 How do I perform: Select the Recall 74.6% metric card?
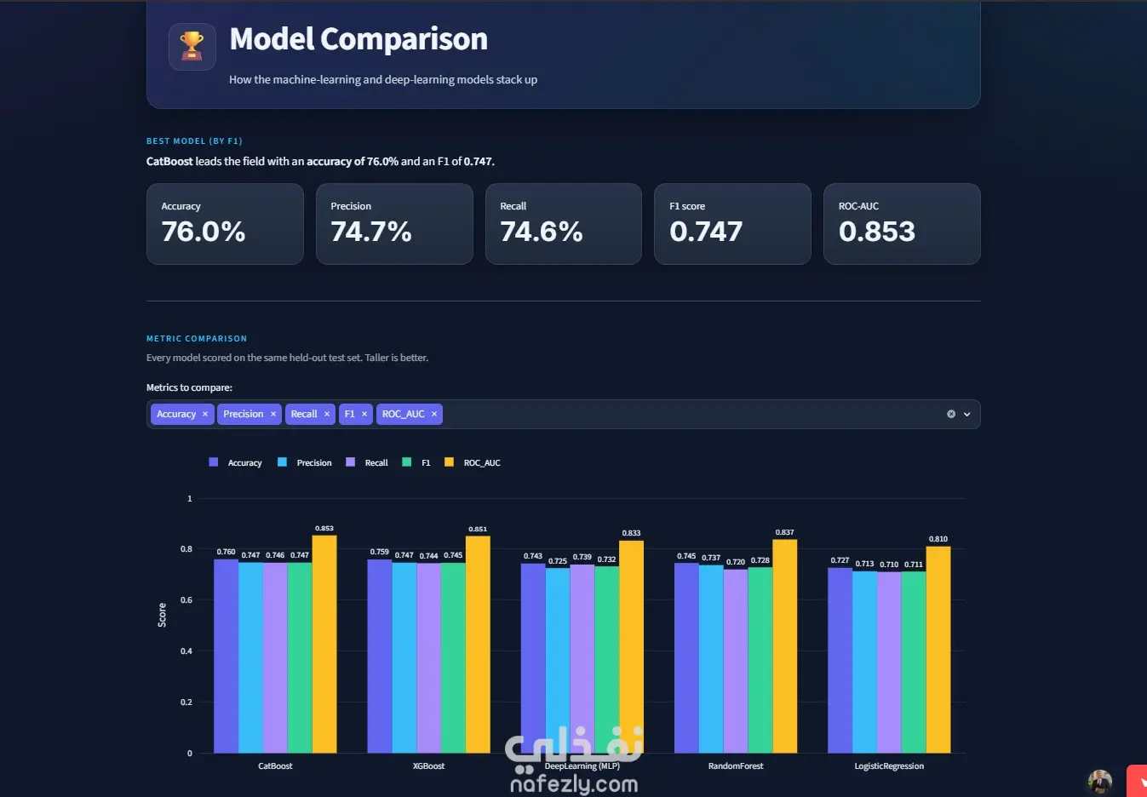[564, 224]
